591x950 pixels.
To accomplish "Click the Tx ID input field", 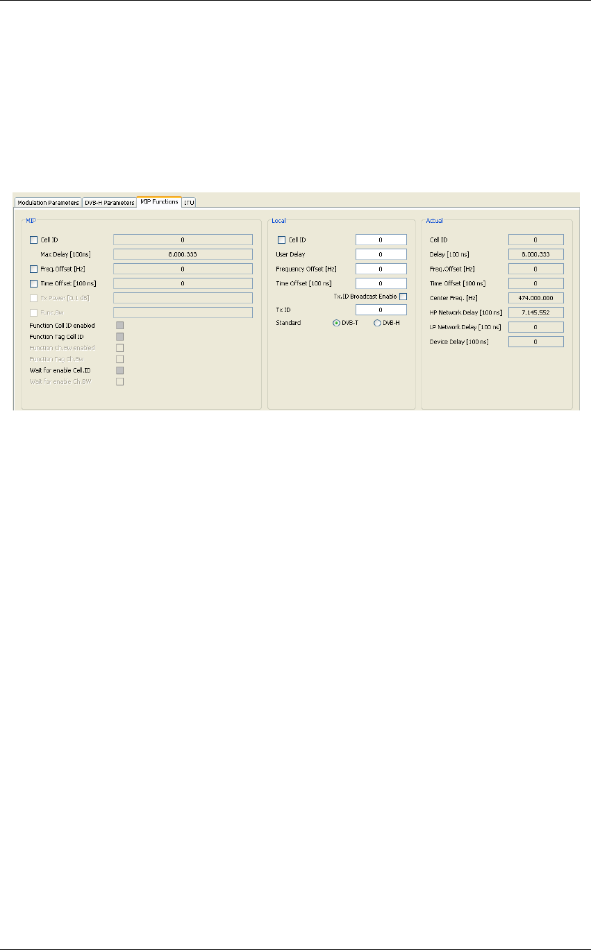I will click(x=381, y=310).
